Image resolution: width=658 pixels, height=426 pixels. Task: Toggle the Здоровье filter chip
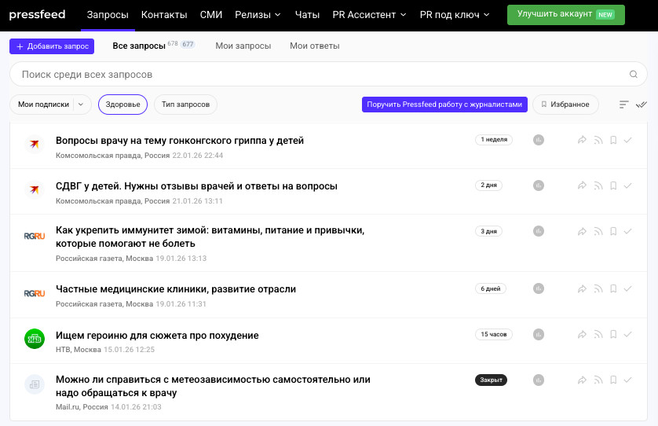point(122,105)
